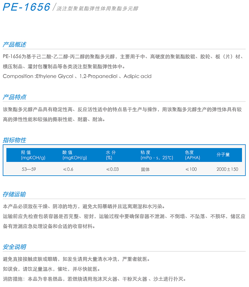This screenshot has width=249, height=287.
Task: Click the 安全说明 section heading
Action: click(x=14, y=247)
